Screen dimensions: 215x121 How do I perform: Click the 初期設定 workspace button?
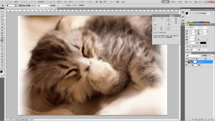point(166,2)
